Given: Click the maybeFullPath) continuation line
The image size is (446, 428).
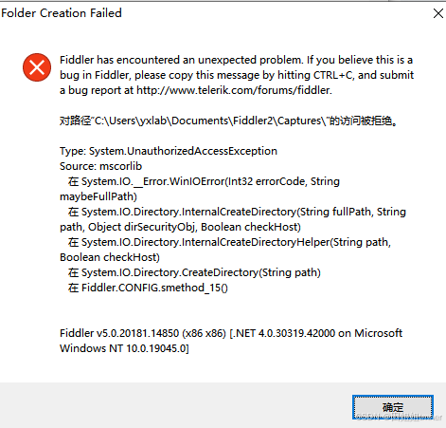Looking at the screenshot, I should (x=98, y=196).
